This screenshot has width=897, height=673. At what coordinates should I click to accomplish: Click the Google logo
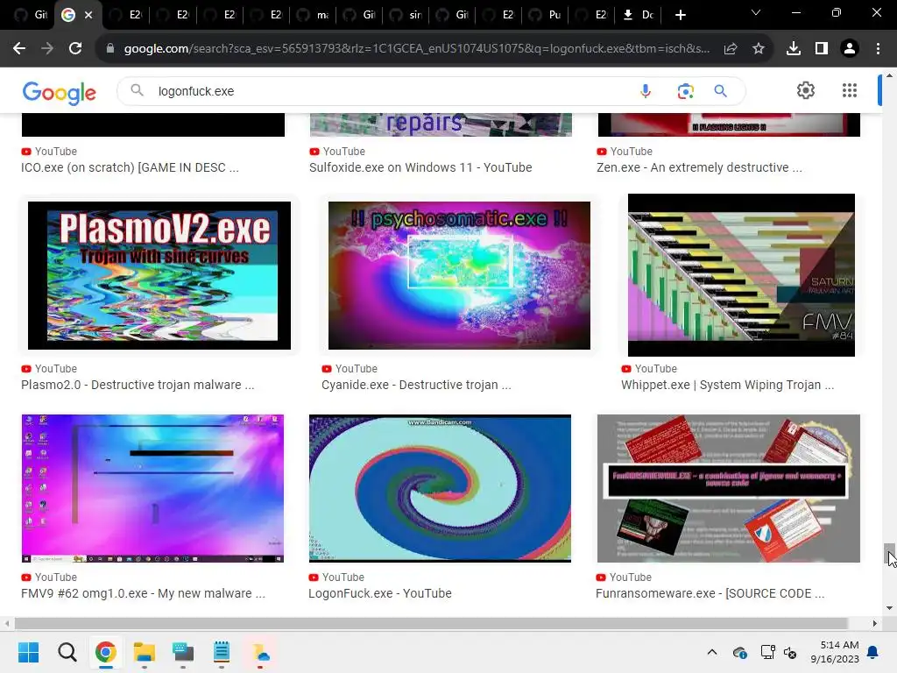60,93
